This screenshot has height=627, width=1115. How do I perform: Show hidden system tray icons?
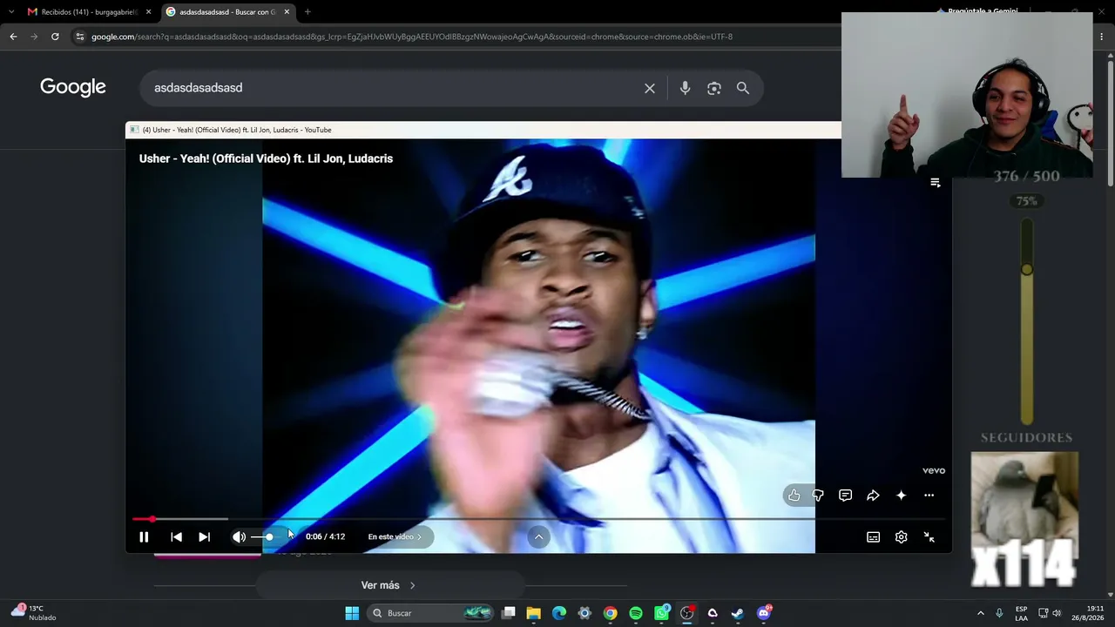click(981, 613)
